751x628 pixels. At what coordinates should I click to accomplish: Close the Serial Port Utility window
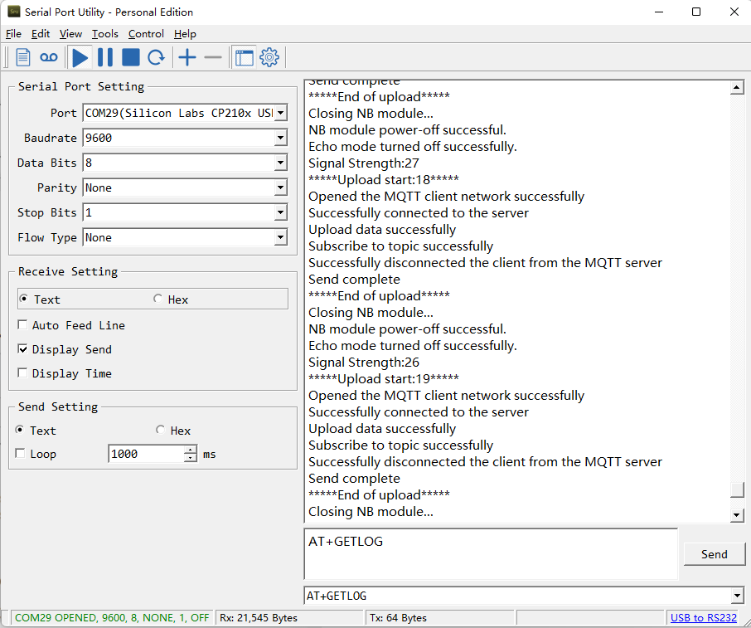[x=734, y=12]
